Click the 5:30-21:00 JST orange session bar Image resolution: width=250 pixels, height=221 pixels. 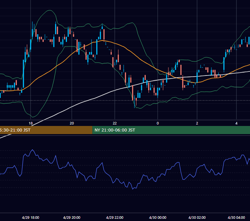click(46, 130)
